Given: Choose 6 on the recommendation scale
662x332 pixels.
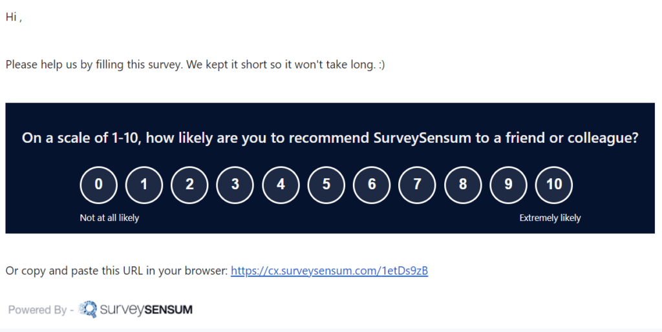Looking at the screenshot, I should tap(372, 184).
